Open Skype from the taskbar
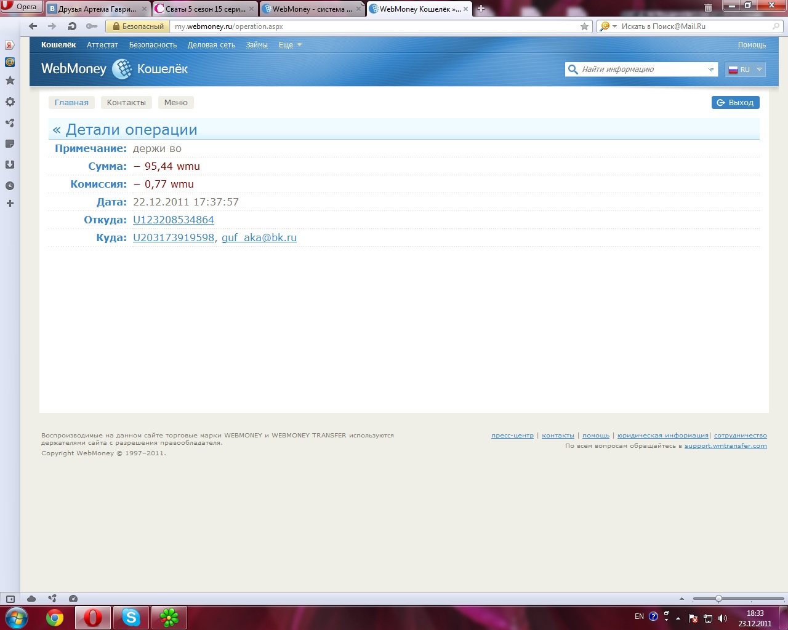The height and width of the screenshot is (630, 788). (131, 618)
